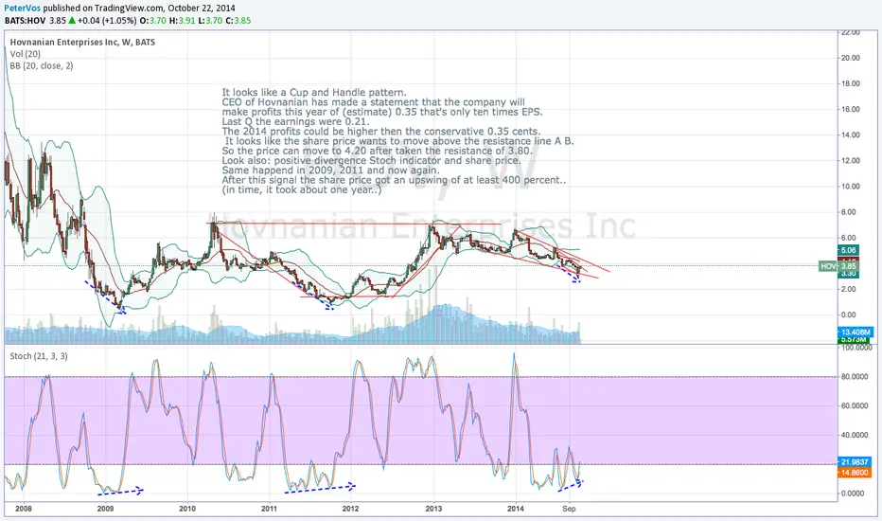
Task: Click the 80.0000 stochastic axis label
Action: (x=855, y=377)
